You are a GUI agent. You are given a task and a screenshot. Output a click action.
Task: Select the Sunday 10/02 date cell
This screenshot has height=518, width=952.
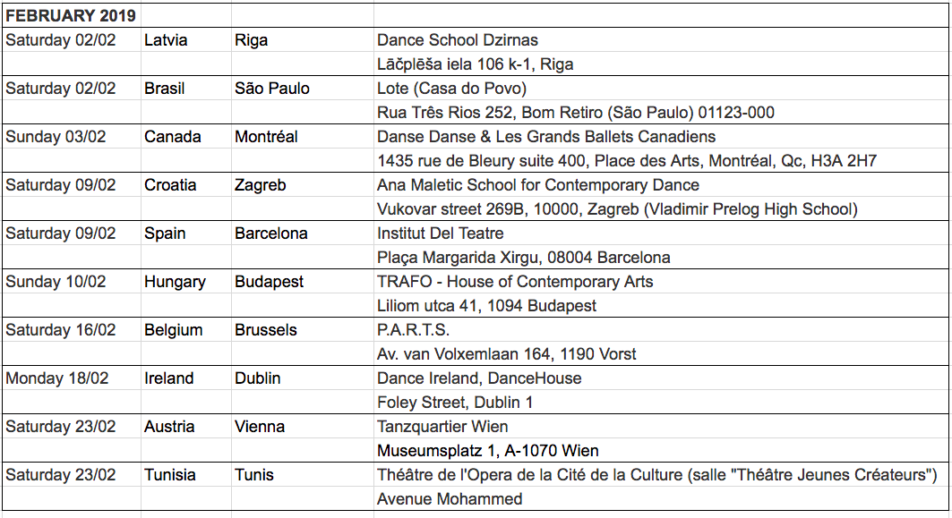click(72, 282)
